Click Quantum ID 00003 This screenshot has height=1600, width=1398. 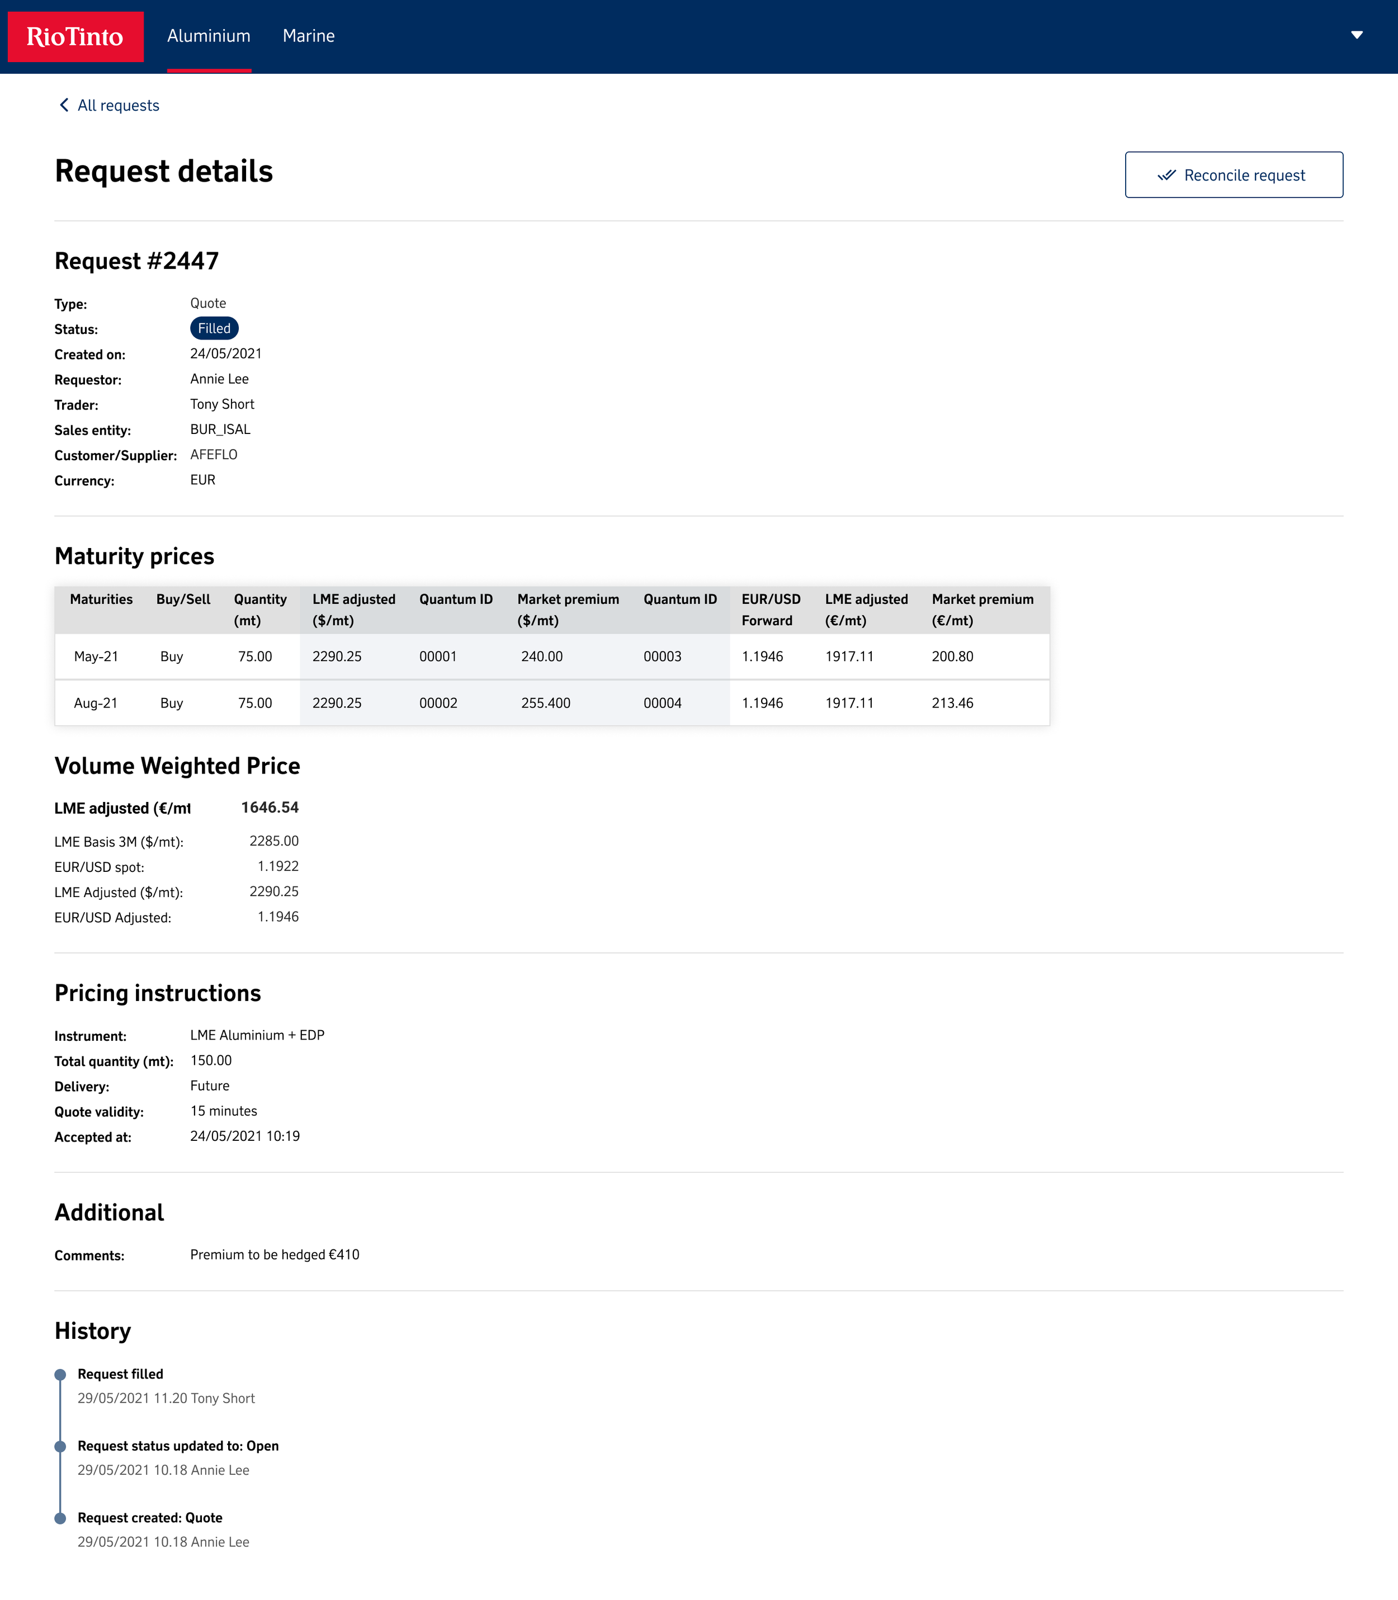pyautogui.click(x=662, y=656)
